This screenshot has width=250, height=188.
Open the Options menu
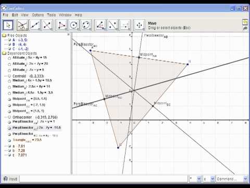point(38,15)
